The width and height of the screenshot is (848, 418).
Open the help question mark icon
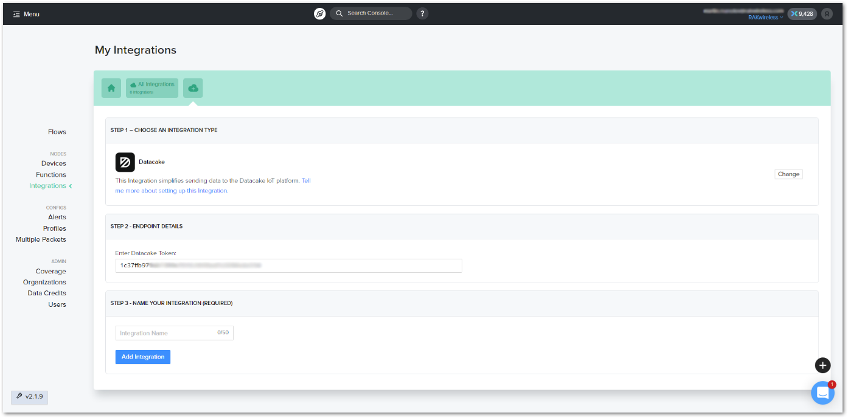(422, 13)
